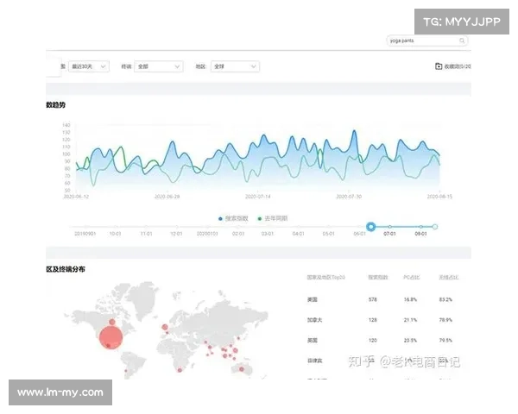Click the right end handle of timeline range

pyautogui.click(x=435, y=227)
